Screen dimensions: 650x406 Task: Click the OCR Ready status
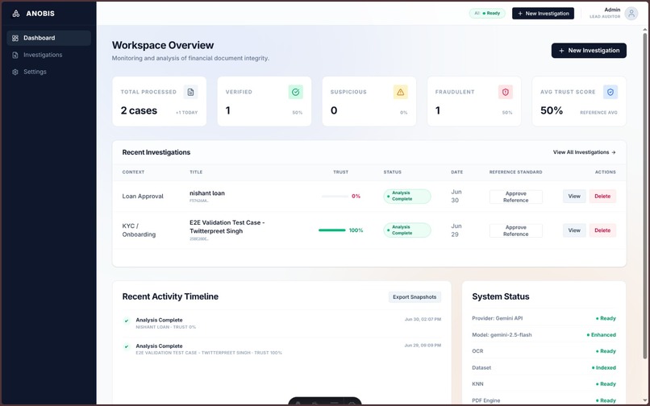point(606,351)
